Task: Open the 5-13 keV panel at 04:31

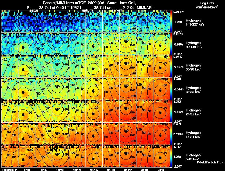Action: click(x=145, y=156)
